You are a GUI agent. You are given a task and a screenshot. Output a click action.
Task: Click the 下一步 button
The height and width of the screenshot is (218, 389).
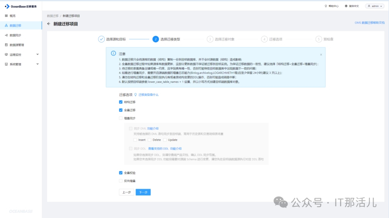click(x=143, y=192)
